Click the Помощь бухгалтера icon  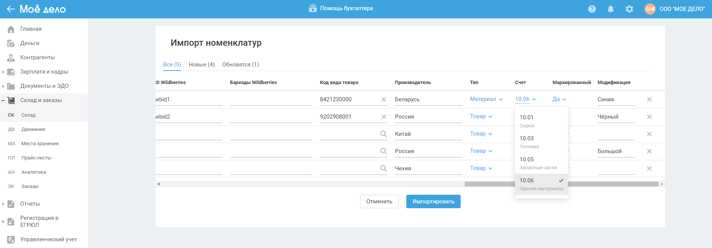pos(312,9)
